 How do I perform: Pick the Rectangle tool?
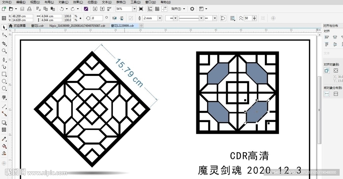(4, 74)
